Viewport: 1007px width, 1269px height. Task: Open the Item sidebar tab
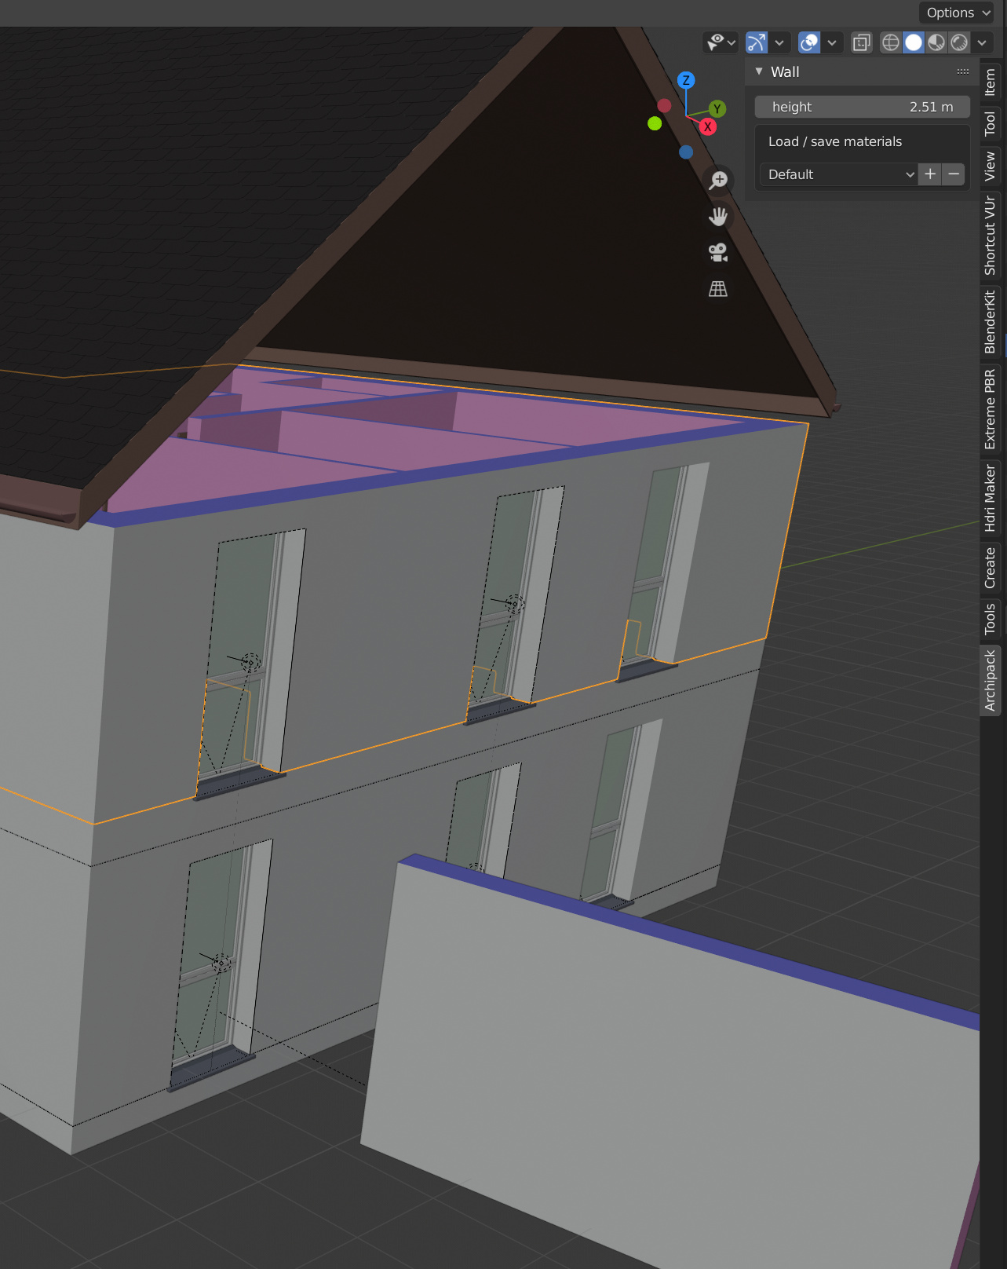(x=991, y=82)
